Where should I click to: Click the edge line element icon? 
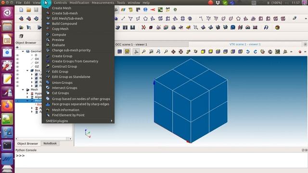pyautogui.click(x=123, y=19)
